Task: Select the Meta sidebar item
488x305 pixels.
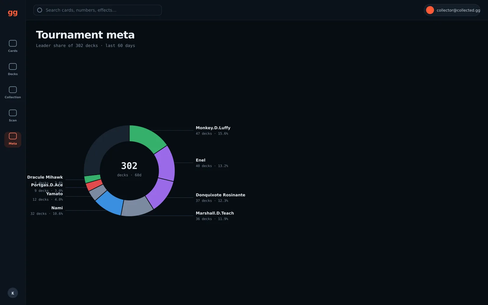Action: tap(13, 139)
